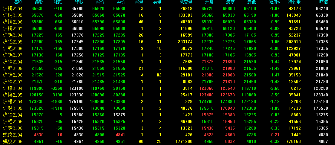This screenshot has width=335, height=145.
Task: Select the 买量 column header
Action: coord(139,2)
